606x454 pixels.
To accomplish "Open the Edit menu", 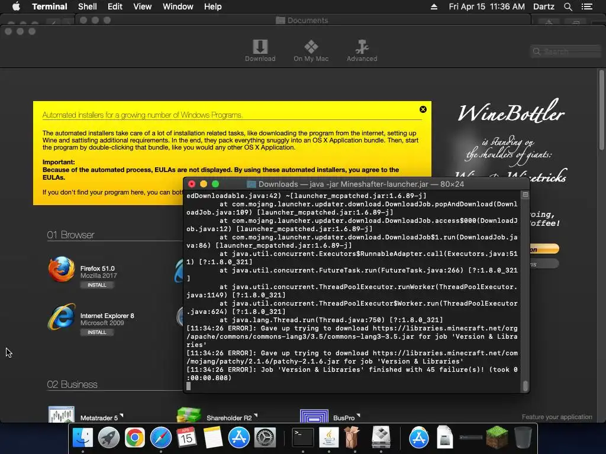I will point(115,7).
